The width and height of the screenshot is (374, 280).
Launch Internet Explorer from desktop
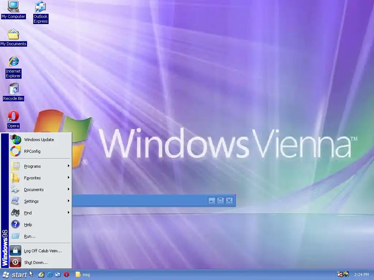pyautogui.click(x=14, y=67)
